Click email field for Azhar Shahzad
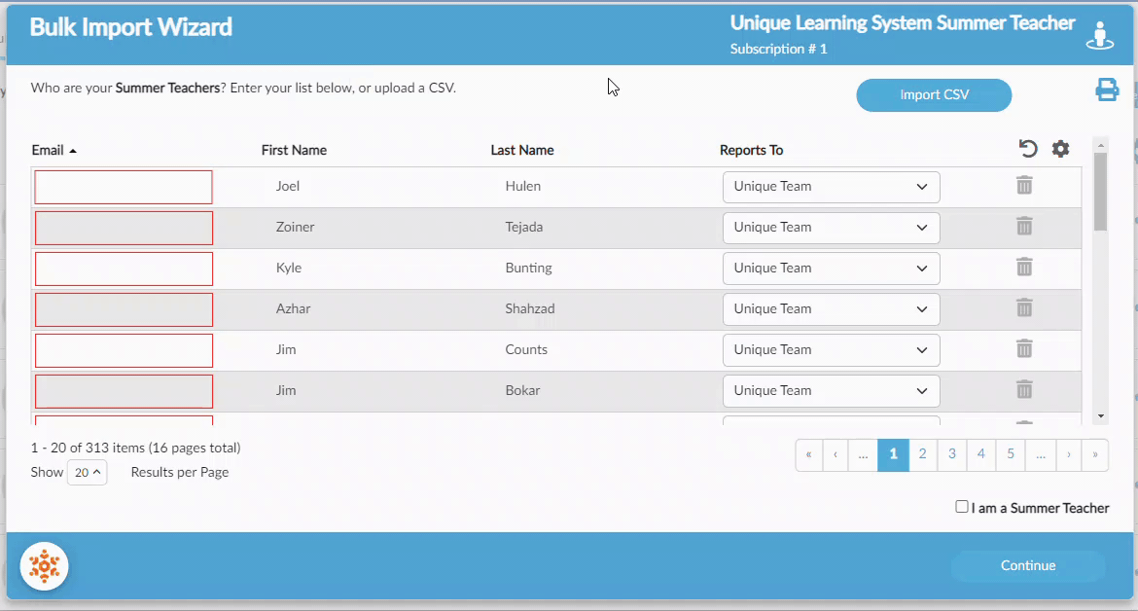The height and width of the screenshot is (611, 1138). 124,309
